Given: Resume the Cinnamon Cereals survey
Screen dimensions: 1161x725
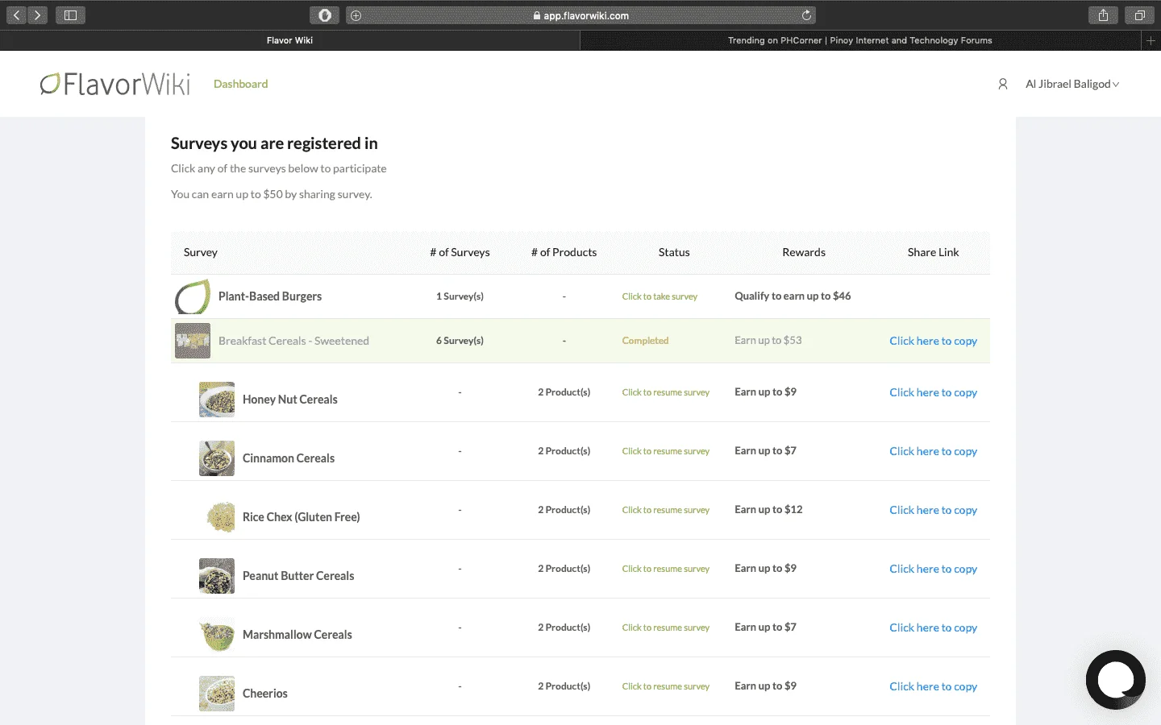Looking at the screenshot, I should tap(666, 451).
